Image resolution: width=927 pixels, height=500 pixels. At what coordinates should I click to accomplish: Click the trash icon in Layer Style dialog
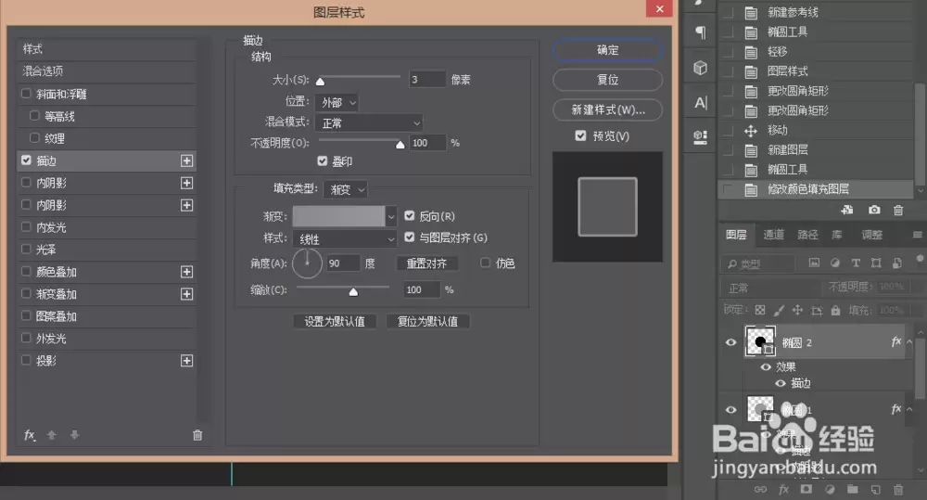point(197,435)
